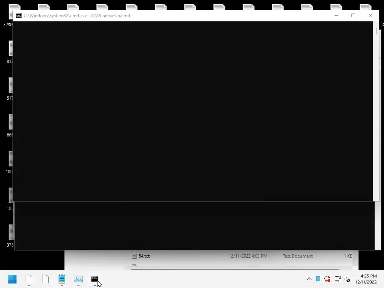This screenshot has height=288, width=384.
Task: Click the blue square tray icon
Action: pos(318,279)
